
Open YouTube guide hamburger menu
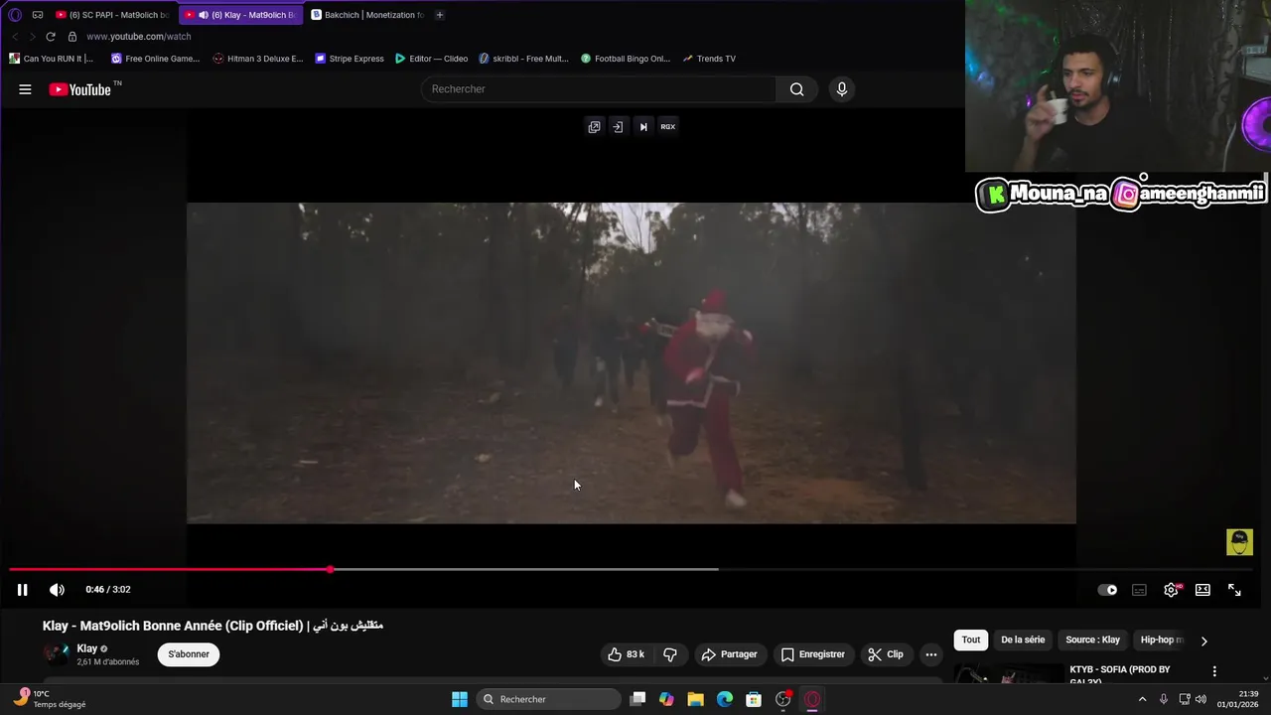(x=25, y=89)
